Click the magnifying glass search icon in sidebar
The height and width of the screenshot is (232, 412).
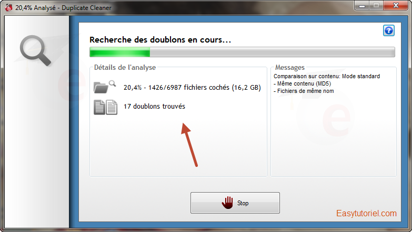click(x=35, y=50)
